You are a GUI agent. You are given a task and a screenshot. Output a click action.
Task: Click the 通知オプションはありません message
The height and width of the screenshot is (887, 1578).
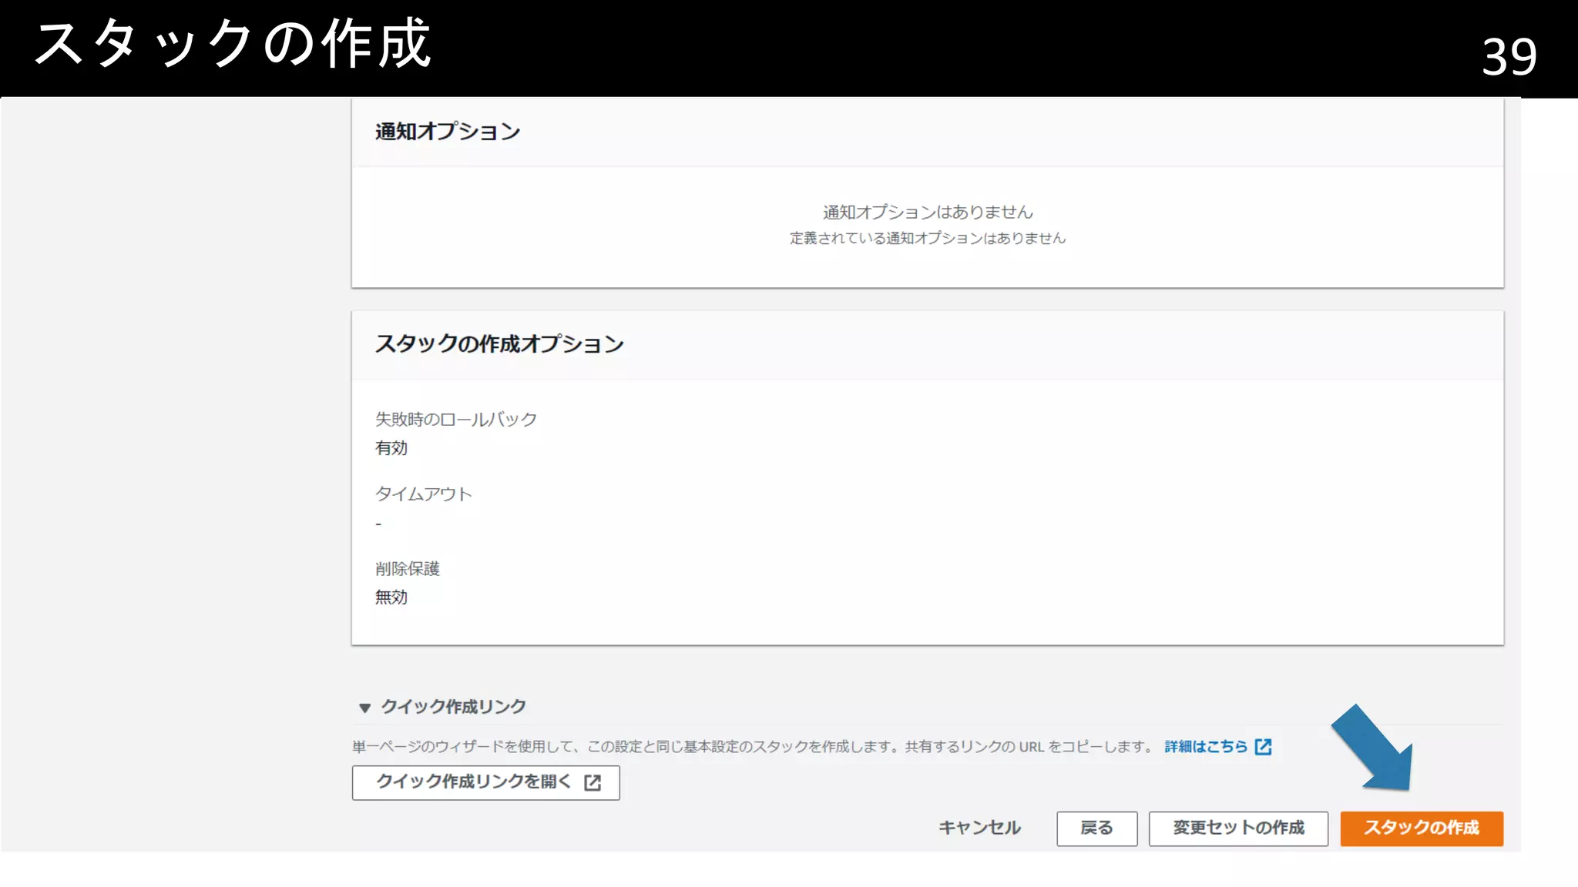(928, 212)
